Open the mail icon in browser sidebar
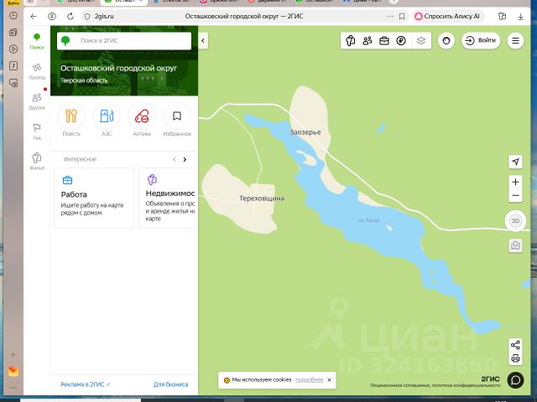The width and height of the screenshot is (537, 402). [13, 371]
